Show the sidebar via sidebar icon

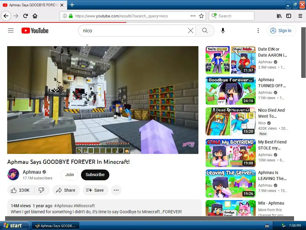pyautogui.click(x=289, y=16)
